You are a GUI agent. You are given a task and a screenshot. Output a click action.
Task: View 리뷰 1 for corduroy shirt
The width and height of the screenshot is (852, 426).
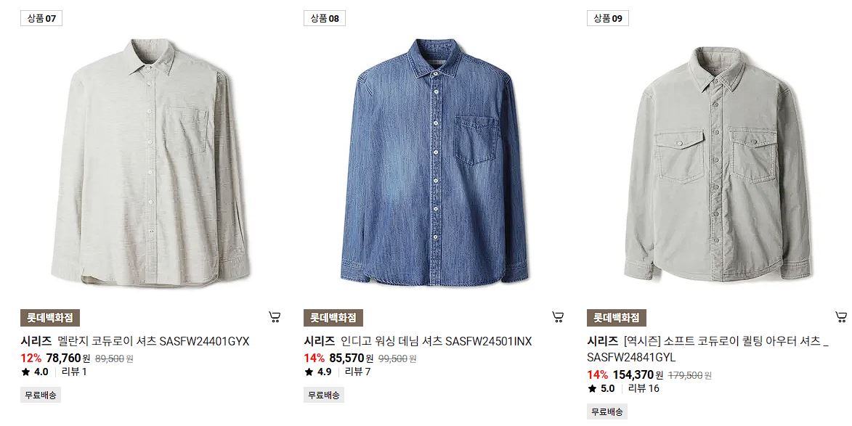point(74,372)
